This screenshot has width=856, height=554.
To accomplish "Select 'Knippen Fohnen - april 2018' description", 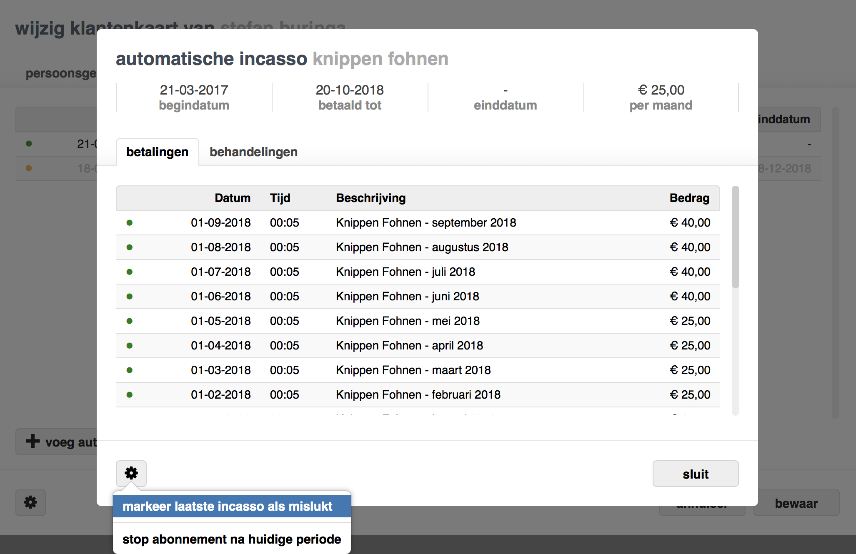I will click(x=410, y=346).
